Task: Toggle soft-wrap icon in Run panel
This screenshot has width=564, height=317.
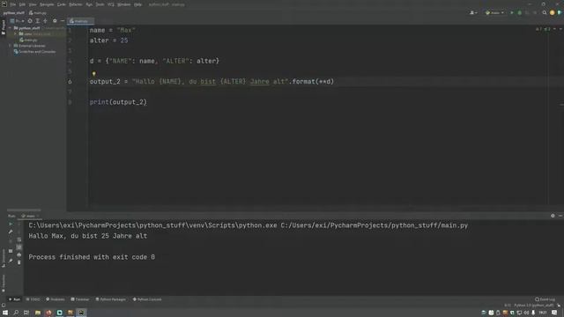Action: (19, 240)
